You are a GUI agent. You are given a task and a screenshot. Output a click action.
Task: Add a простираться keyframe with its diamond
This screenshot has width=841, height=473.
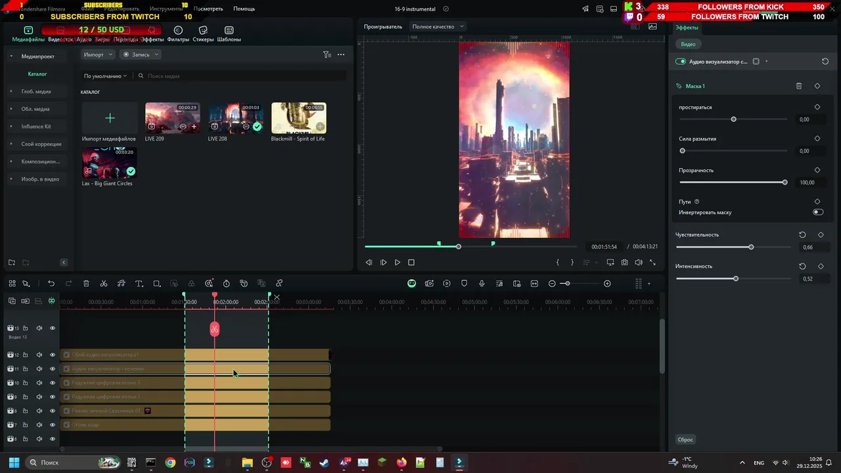pos(817,107)
